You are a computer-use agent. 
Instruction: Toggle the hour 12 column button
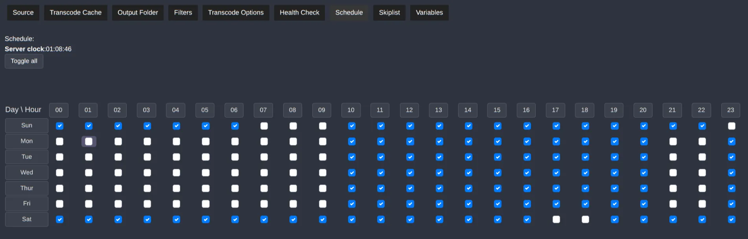coord(409,110)
